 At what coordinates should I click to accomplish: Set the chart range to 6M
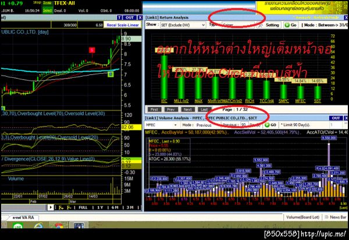click(115, 207)
